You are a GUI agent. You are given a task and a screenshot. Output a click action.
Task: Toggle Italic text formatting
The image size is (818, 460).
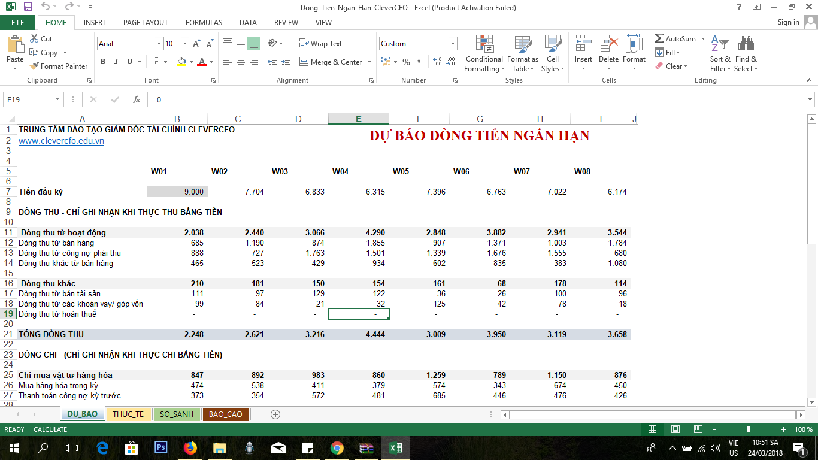(x=116, y=62)
